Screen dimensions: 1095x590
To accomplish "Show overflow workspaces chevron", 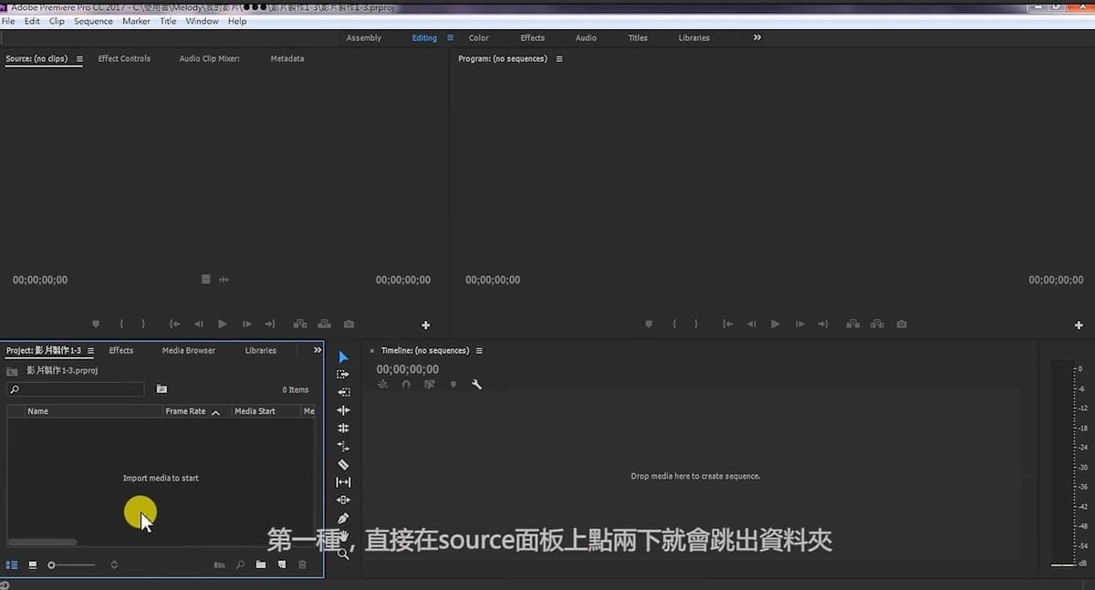I will coord(757,37).
